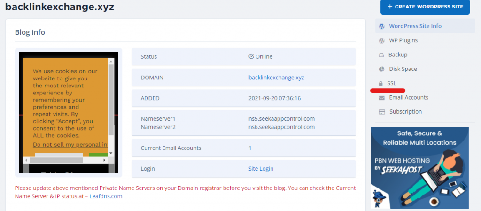Viewport: 481px width, 211px height.
Task: Click the email accounts count 1
Action: click(x=250, y=148)
